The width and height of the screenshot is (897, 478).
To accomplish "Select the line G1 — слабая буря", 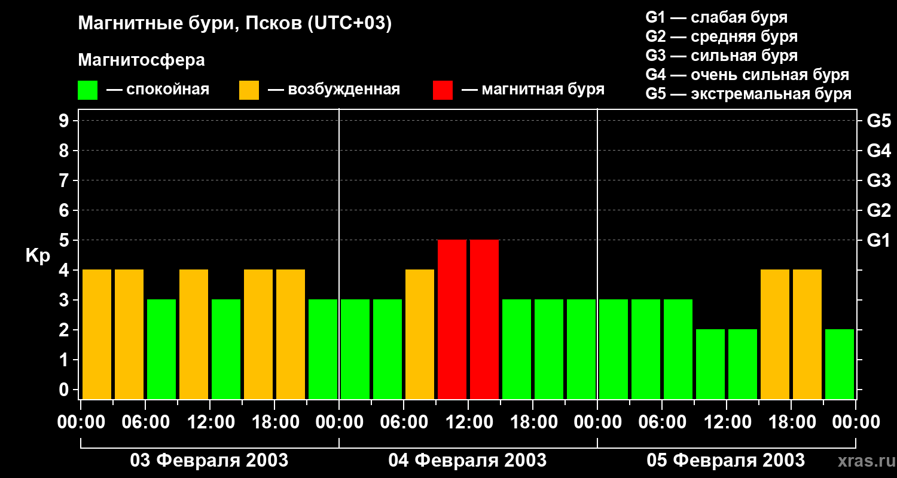I will click(716, 17).
